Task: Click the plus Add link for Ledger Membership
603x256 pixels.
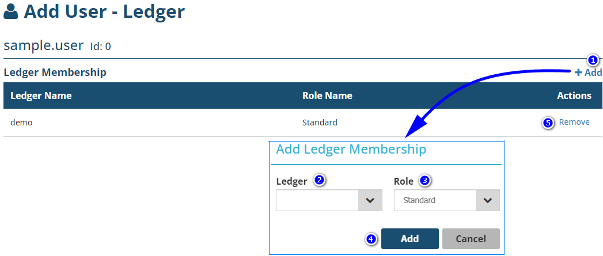Action: point(588,72)
